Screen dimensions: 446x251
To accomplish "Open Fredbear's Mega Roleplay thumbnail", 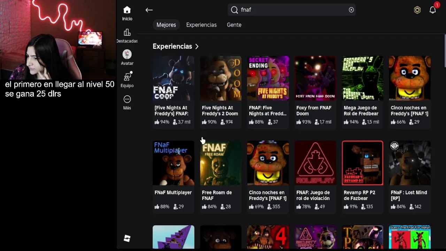I will pyautogui.click(x=362, y=78).
